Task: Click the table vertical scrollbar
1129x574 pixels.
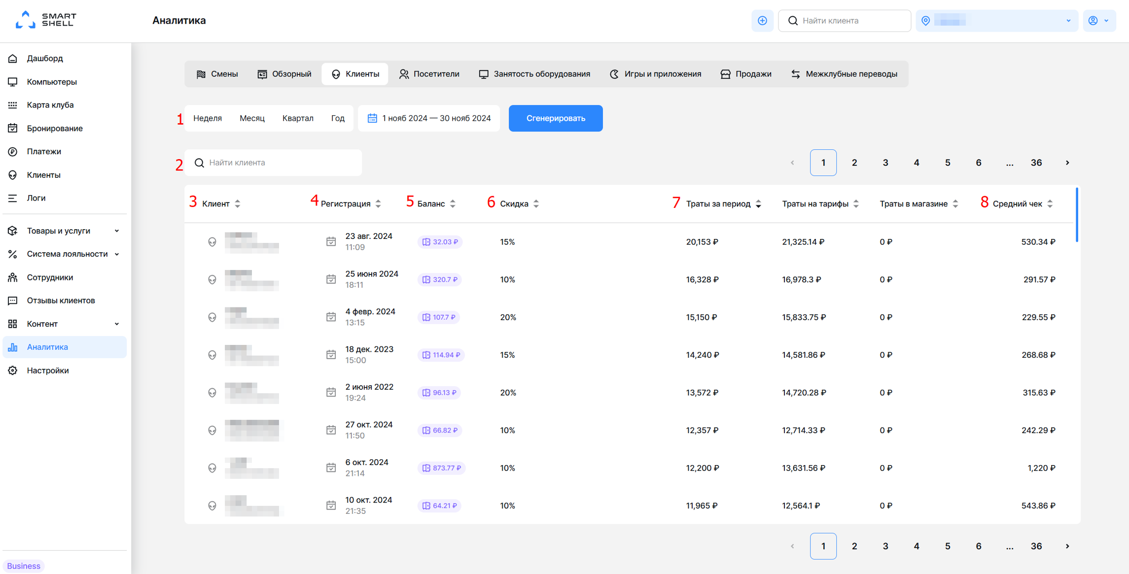Action: click(x=1077, y=215)
